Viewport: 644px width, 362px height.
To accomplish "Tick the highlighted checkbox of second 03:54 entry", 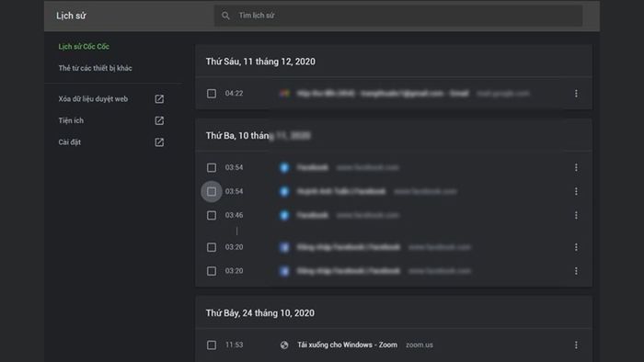I will [x=212, y=191].
